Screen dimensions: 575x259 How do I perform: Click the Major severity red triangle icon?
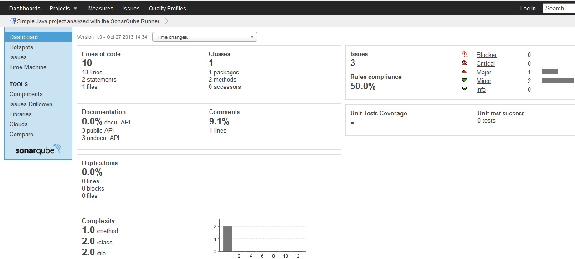click(x=464, y=72)
